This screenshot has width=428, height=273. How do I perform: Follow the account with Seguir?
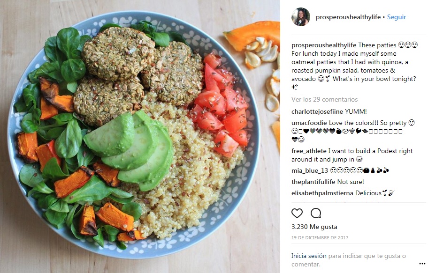(397, 17)
